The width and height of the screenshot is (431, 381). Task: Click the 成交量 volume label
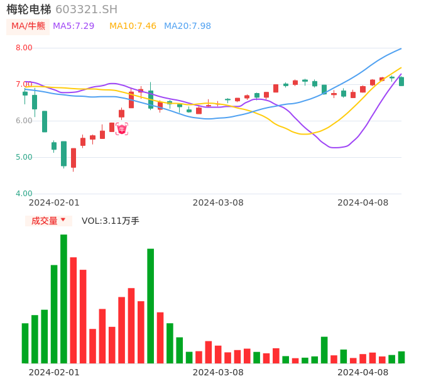click(x=44, y=221)
